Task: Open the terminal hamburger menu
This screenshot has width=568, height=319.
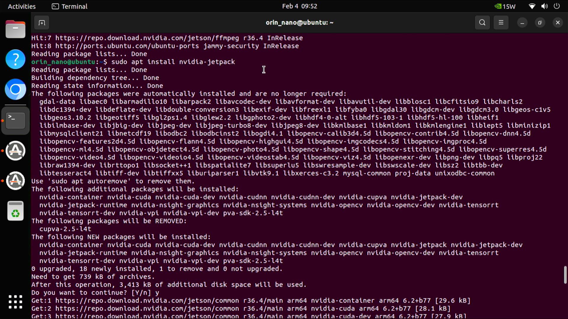Action: click(501, 22)
